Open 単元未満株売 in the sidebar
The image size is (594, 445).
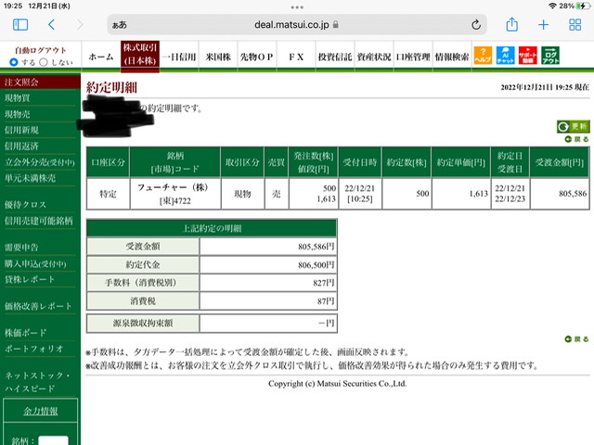pos(31,178)
